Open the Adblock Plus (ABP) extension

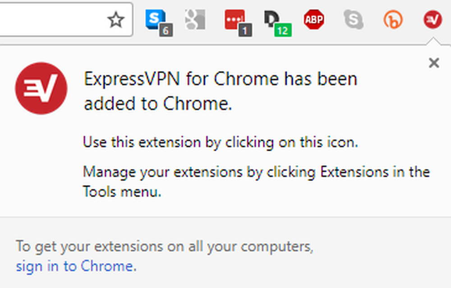(x=314, y=20)
